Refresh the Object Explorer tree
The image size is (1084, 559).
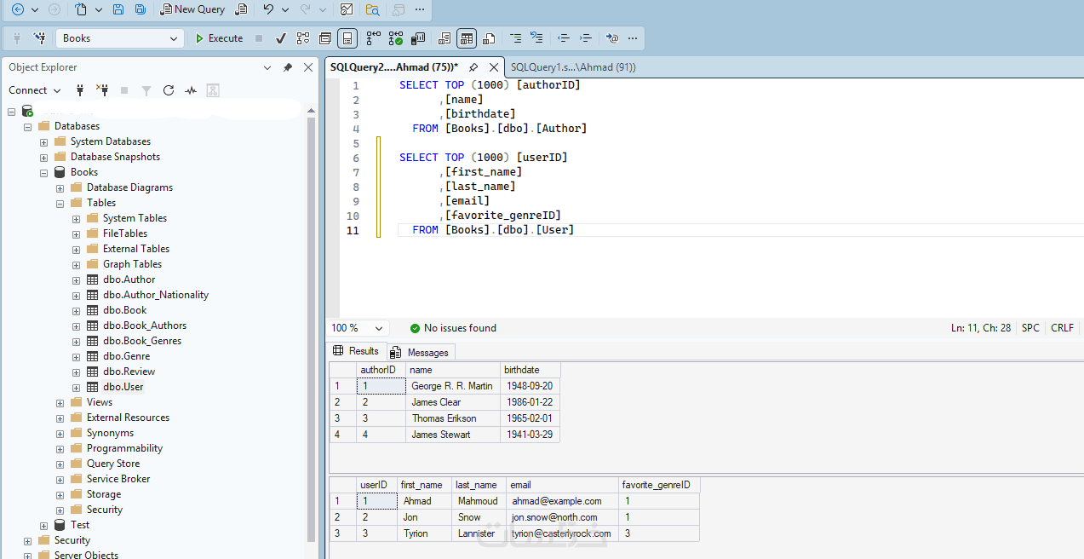(x=169, y=90)
